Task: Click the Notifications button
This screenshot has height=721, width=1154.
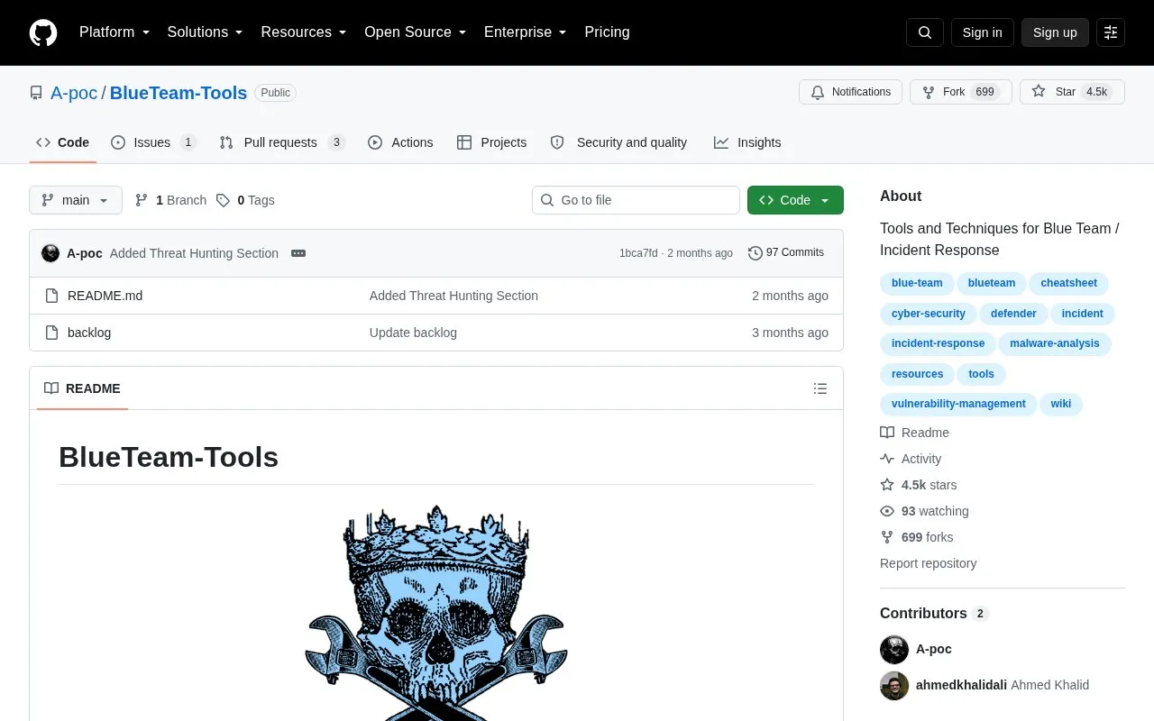Action: click(850, 92)
